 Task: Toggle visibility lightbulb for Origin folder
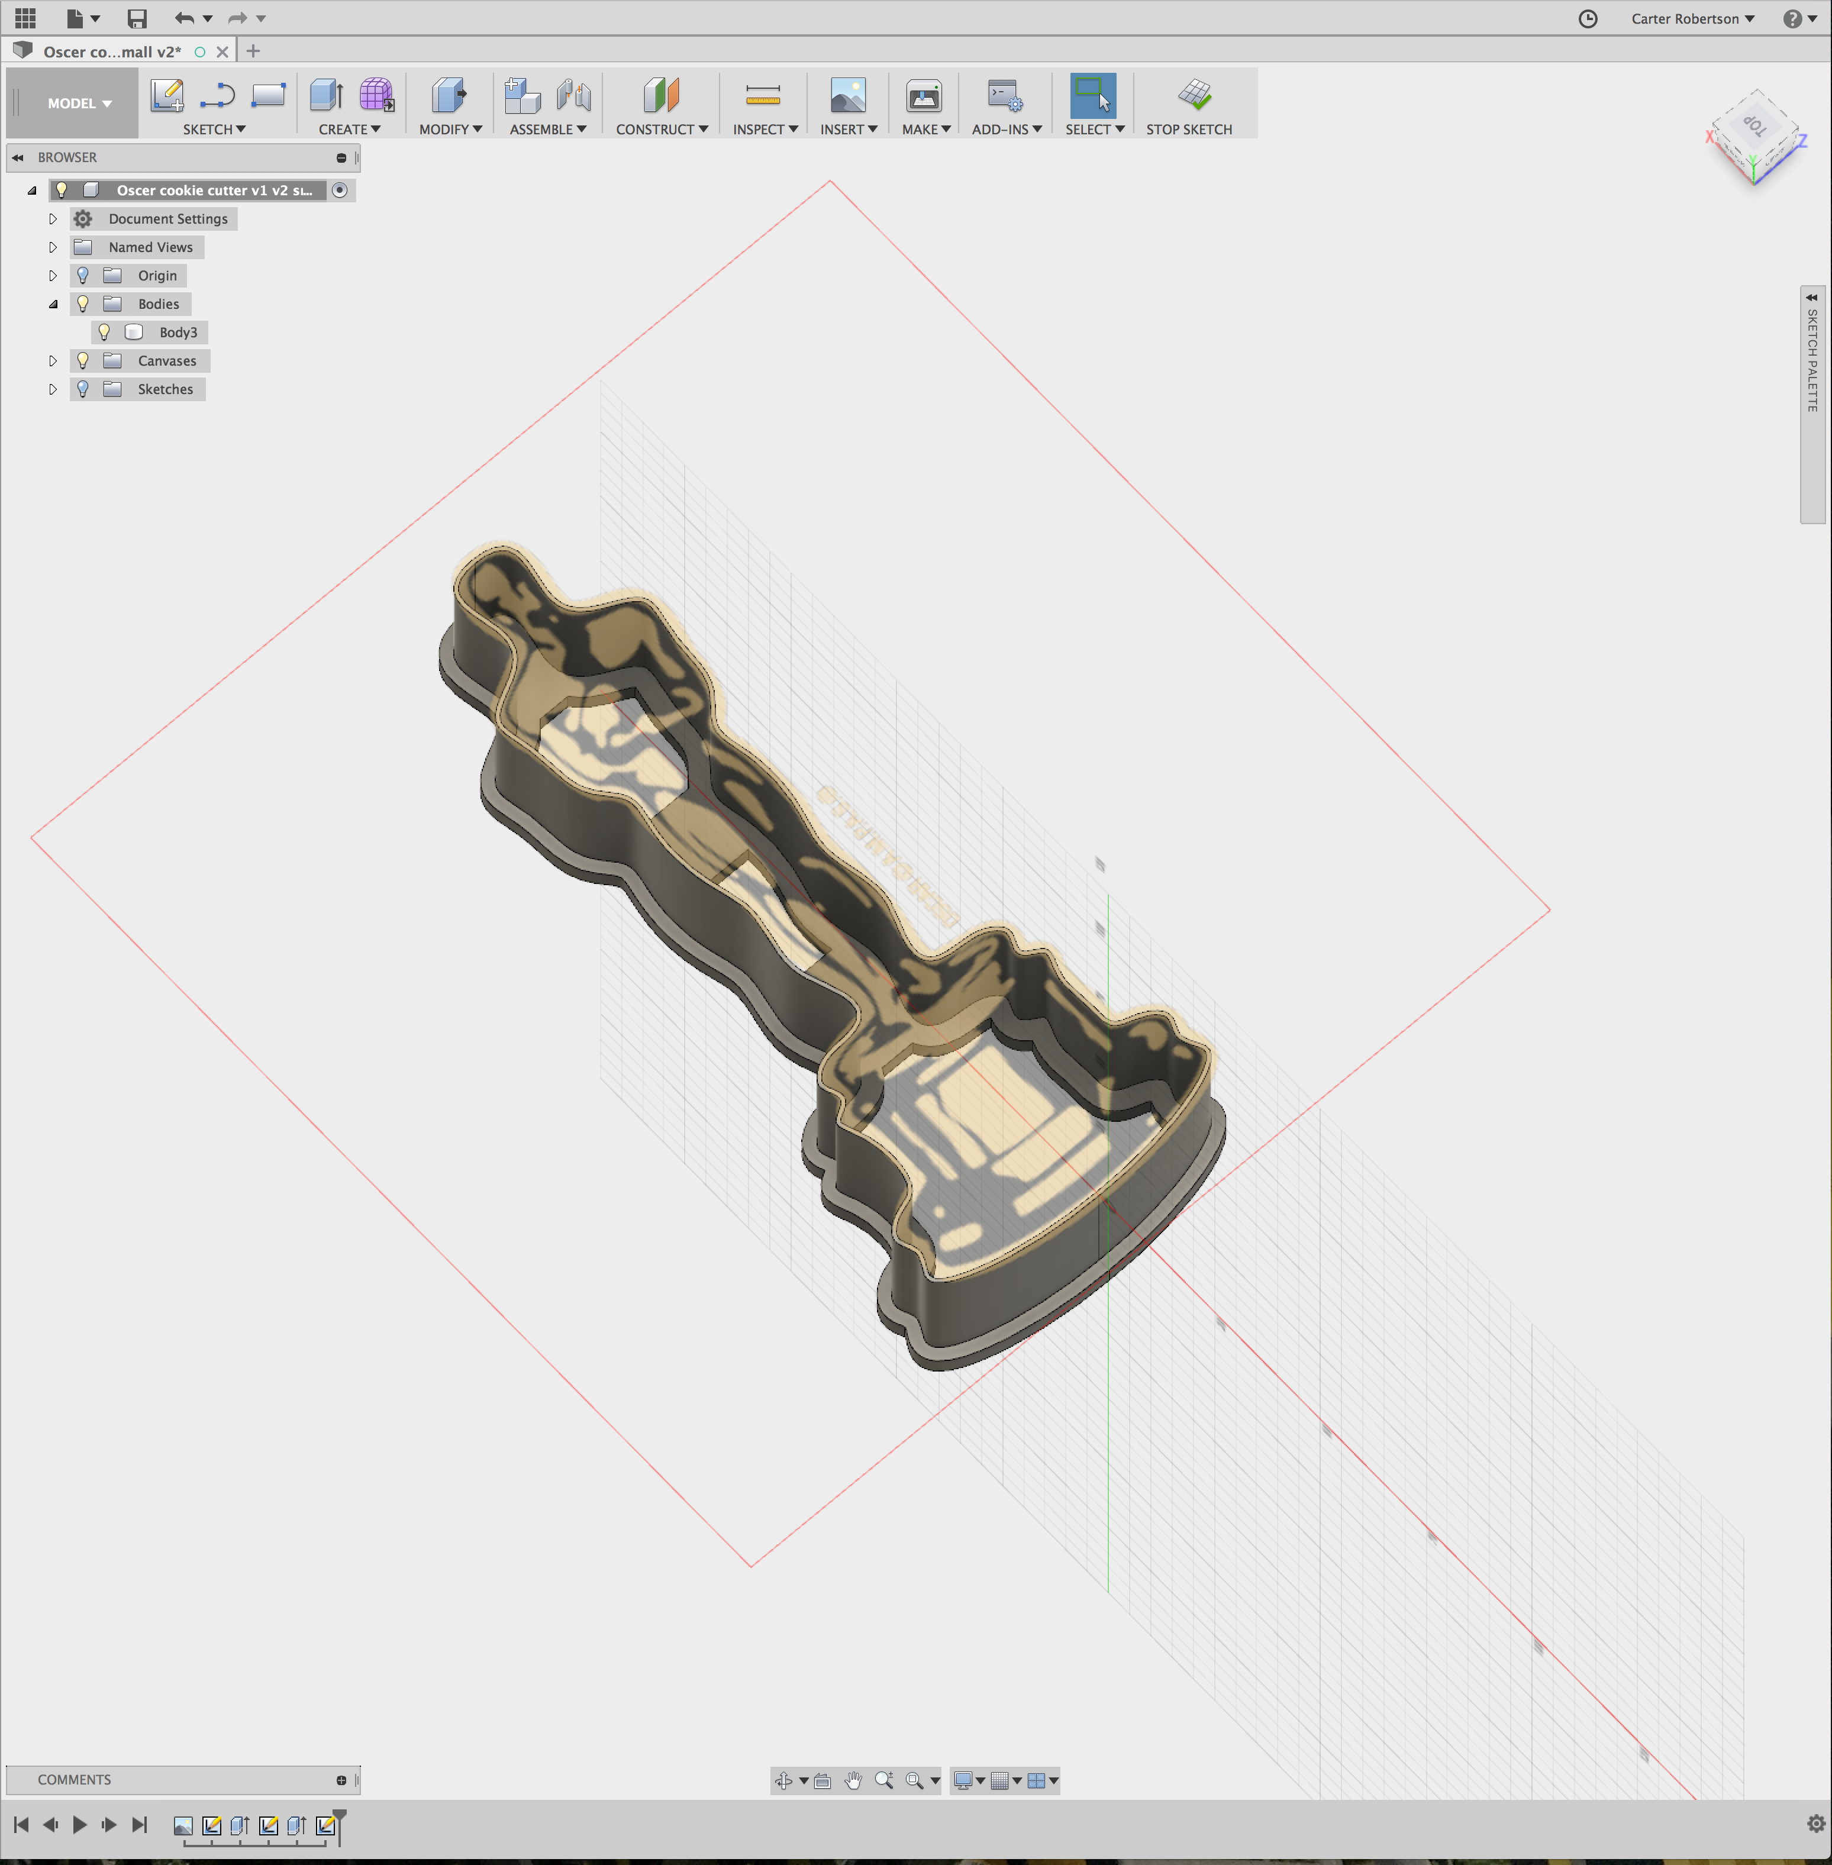click(83, 276)
